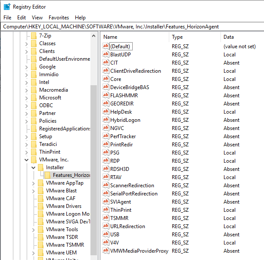Screen dimensions: 264x260
Task: Select the string icon next to HelpDesk
Action: (106, 111)
